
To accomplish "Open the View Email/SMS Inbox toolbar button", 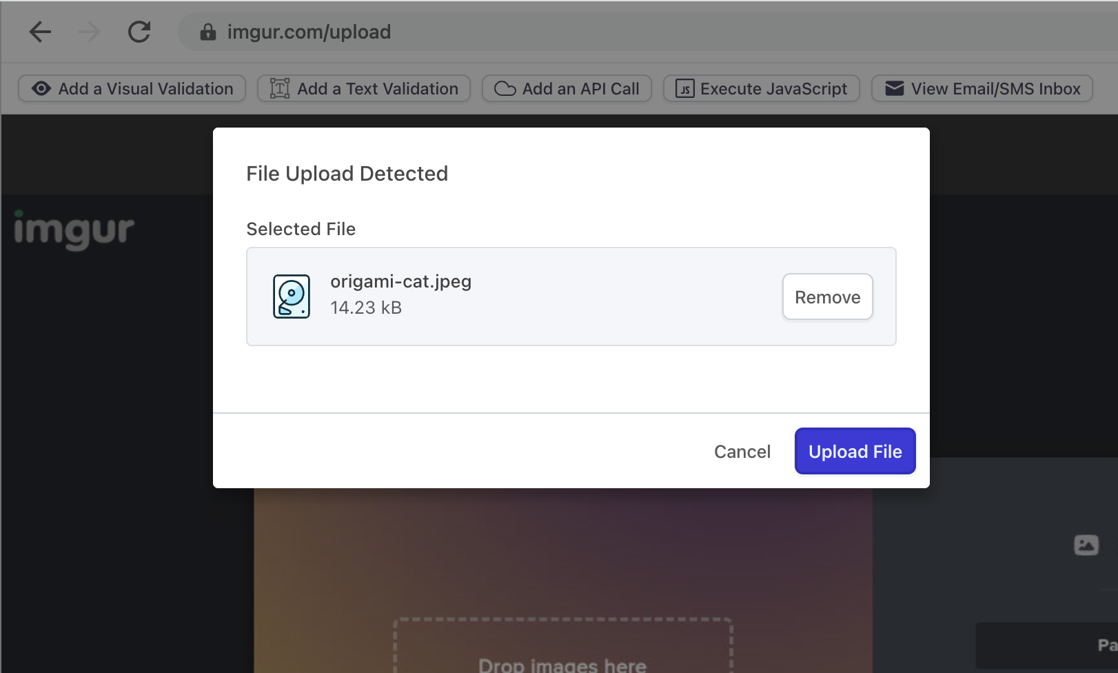I will click(x=982, y=88).
